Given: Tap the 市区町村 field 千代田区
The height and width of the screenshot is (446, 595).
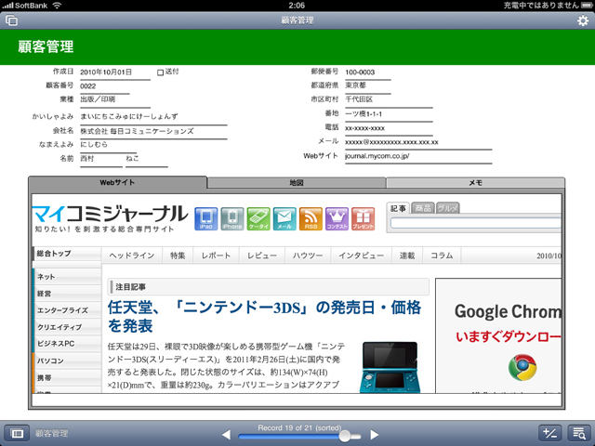Looking at the screenshot, I should (x=389, y=99).
